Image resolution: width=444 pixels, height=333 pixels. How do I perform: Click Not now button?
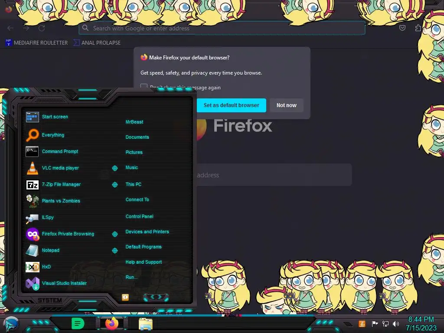tap(286, 105)
